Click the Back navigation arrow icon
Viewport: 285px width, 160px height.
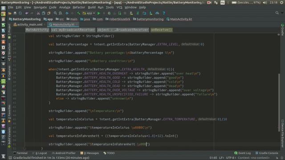(67, 13)
